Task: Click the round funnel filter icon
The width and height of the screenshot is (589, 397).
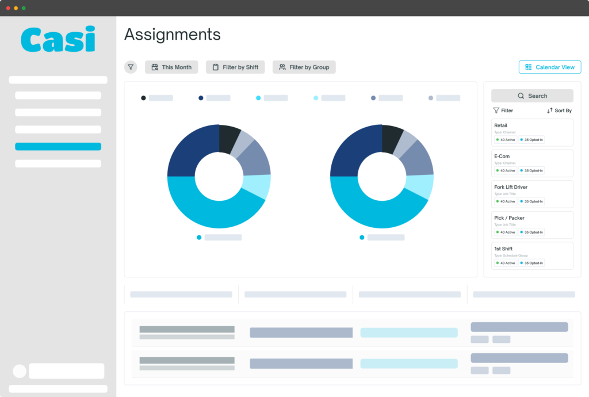Action: (x=131, y=67)
